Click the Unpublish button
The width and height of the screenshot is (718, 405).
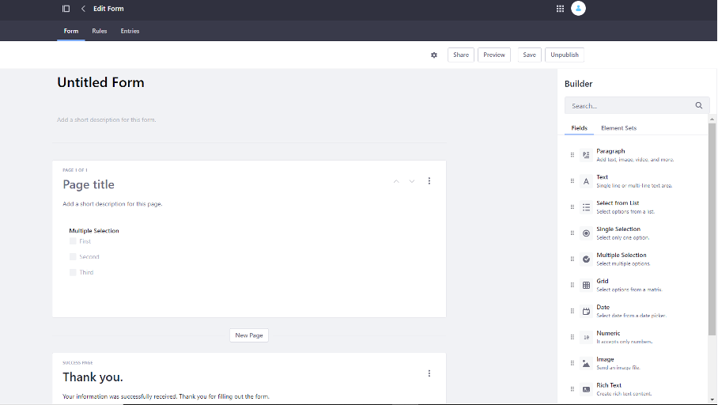(x=565, y=55)
